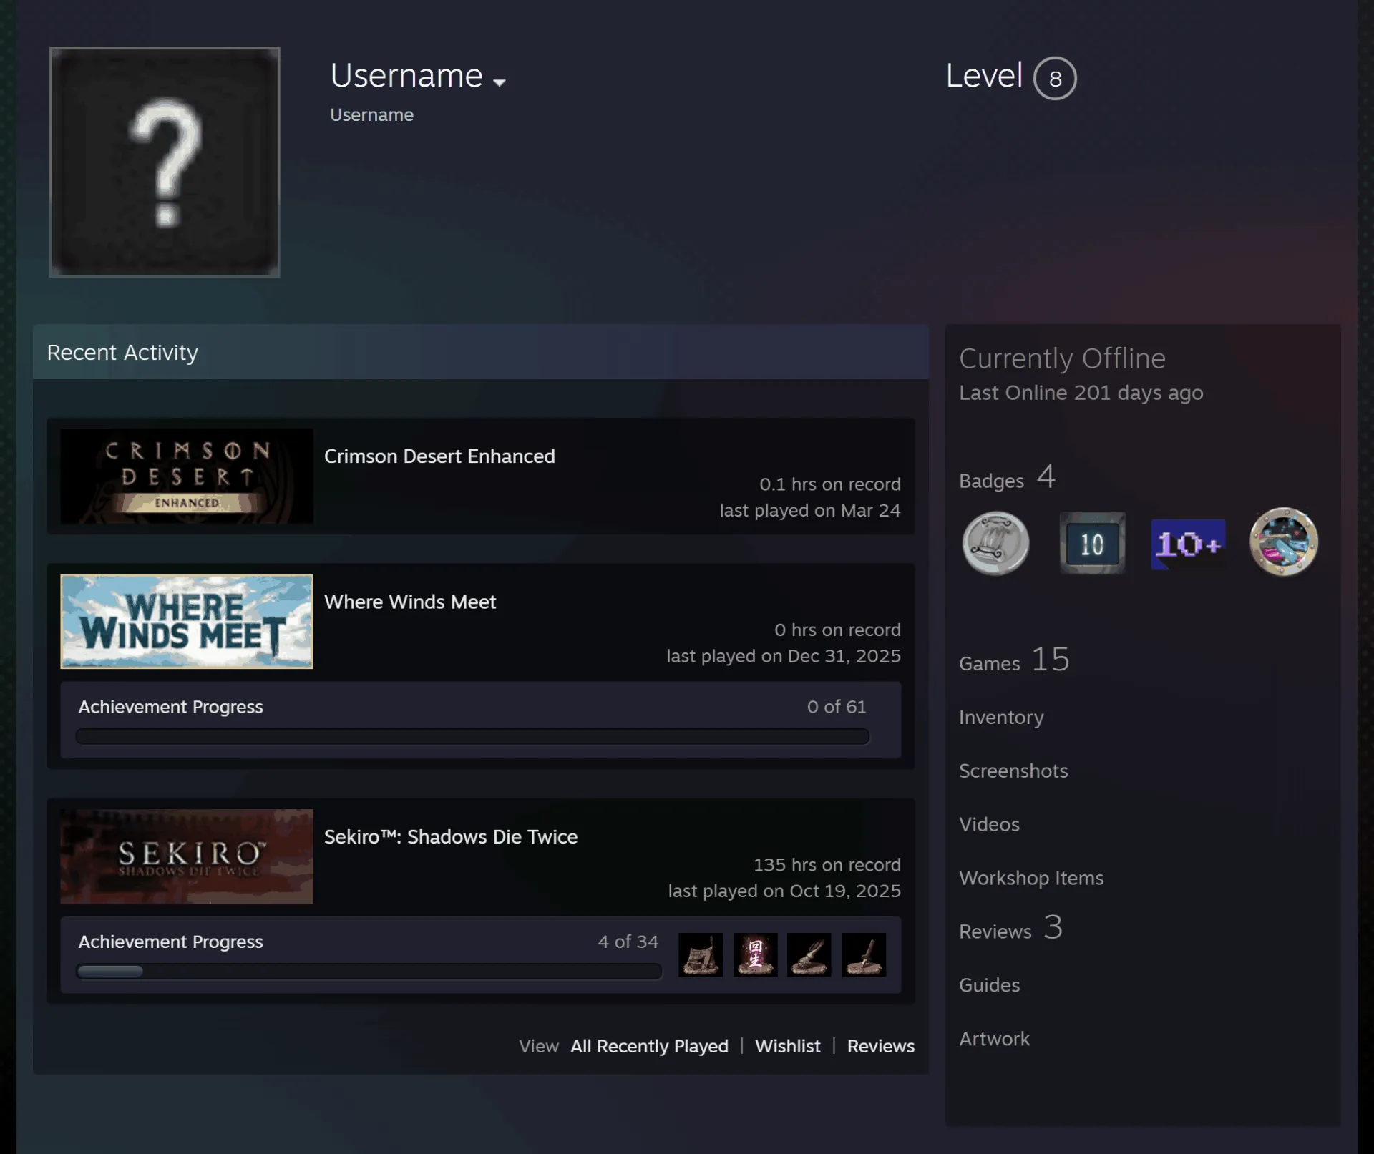
Task: Click 'last played on Mar 24' text
Action: [x=810, y=510]
